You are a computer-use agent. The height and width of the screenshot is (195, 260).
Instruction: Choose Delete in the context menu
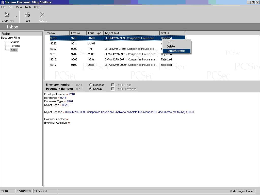[171, 46]
